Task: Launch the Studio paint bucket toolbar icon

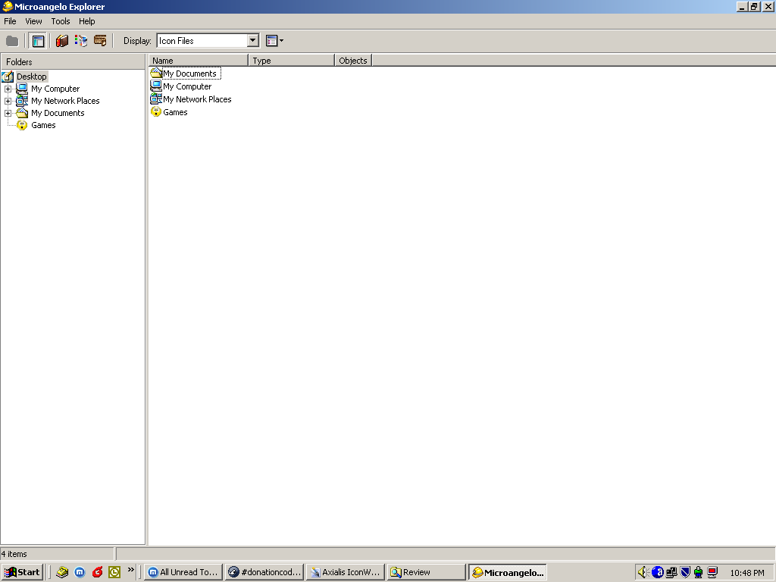Action: tap(81, 41)
